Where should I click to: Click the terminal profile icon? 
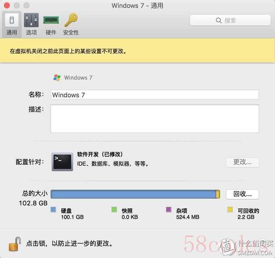[x=62, y=162]
